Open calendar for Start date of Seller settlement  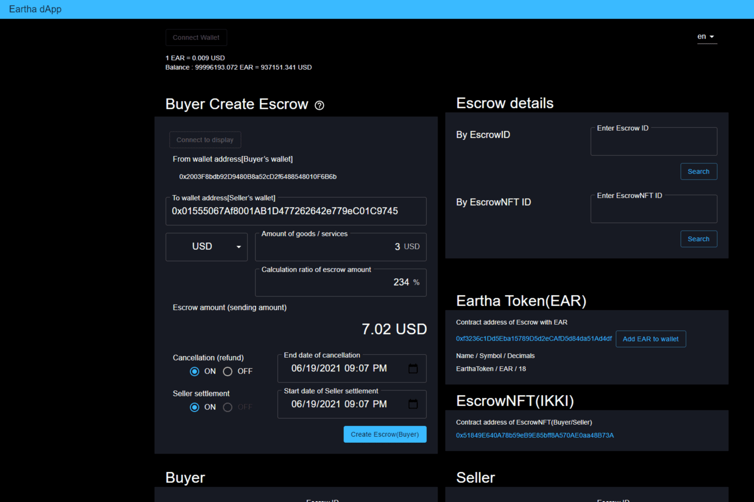click(413, 404)
